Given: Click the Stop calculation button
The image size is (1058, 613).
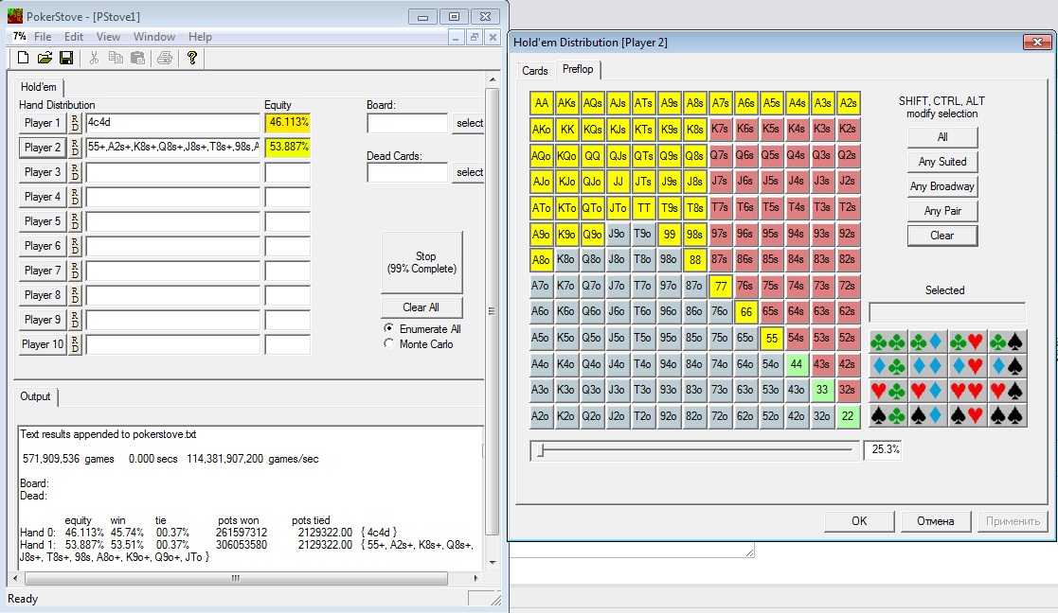Looking at the screenshot, I should 421,262.
